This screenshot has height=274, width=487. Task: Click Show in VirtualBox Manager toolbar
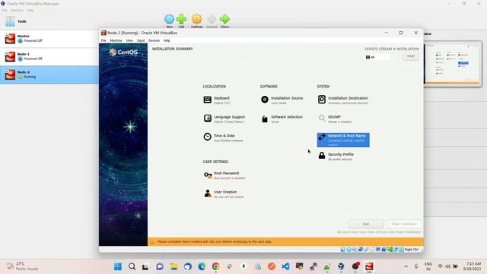(225, 21)
